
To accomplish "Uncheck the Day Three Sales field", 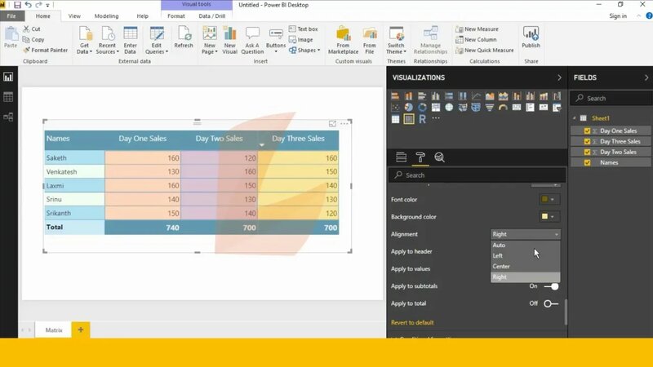I will [587, 141].
